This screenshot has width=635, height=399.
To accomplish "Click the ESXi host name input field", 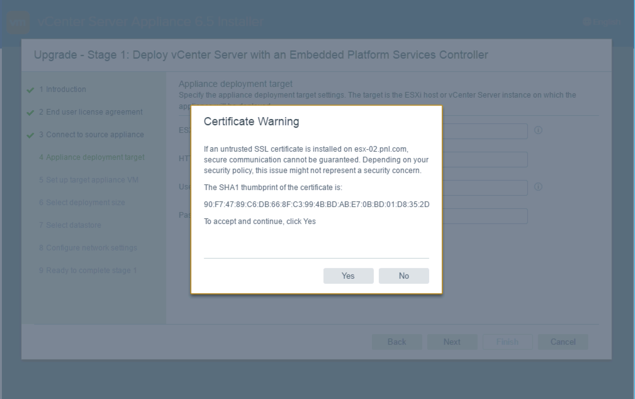I will pos(485,132).
